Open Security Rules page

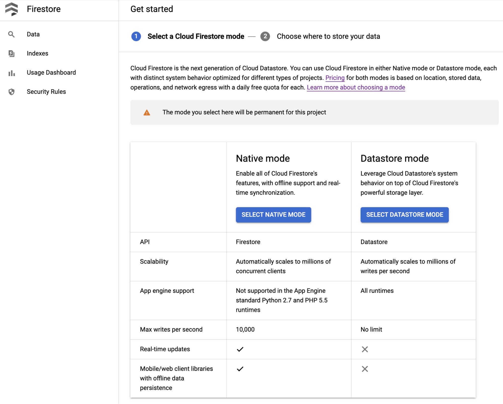coord(46,92)
